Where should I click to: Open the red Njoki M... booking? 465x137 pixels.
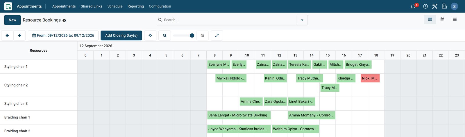tap(370, 78)
